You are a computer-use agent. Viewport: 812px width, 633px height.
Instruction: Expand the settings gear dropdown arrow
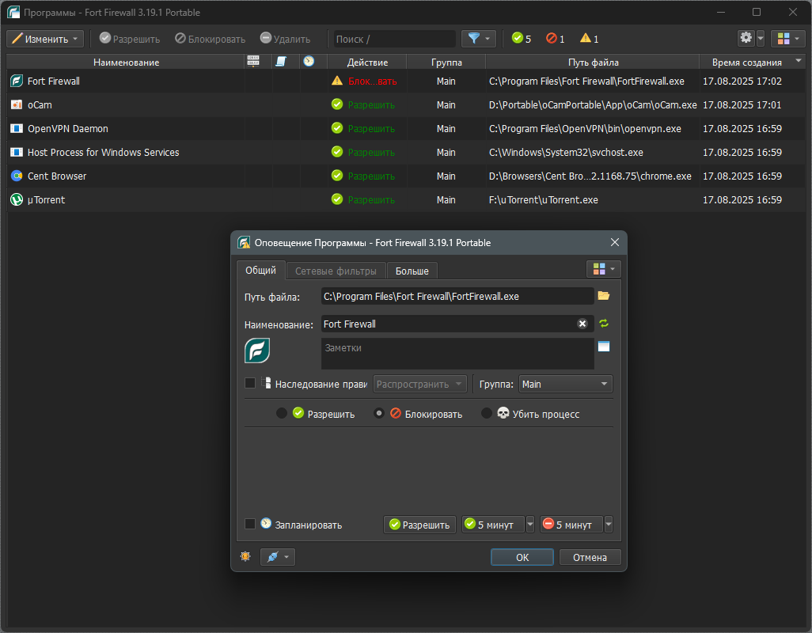[761, 39]
